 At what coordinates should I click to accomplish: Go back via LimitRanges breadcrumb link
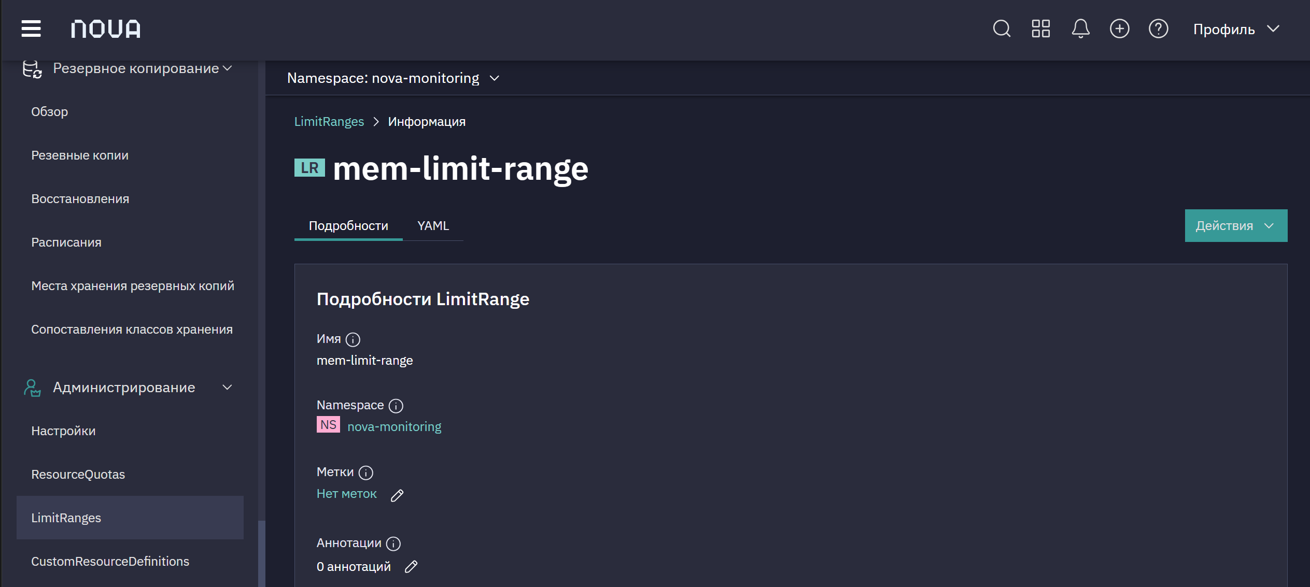pos(329,122)
